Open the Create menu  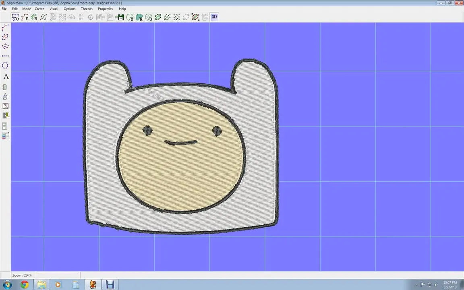click(x=39, y=9)
